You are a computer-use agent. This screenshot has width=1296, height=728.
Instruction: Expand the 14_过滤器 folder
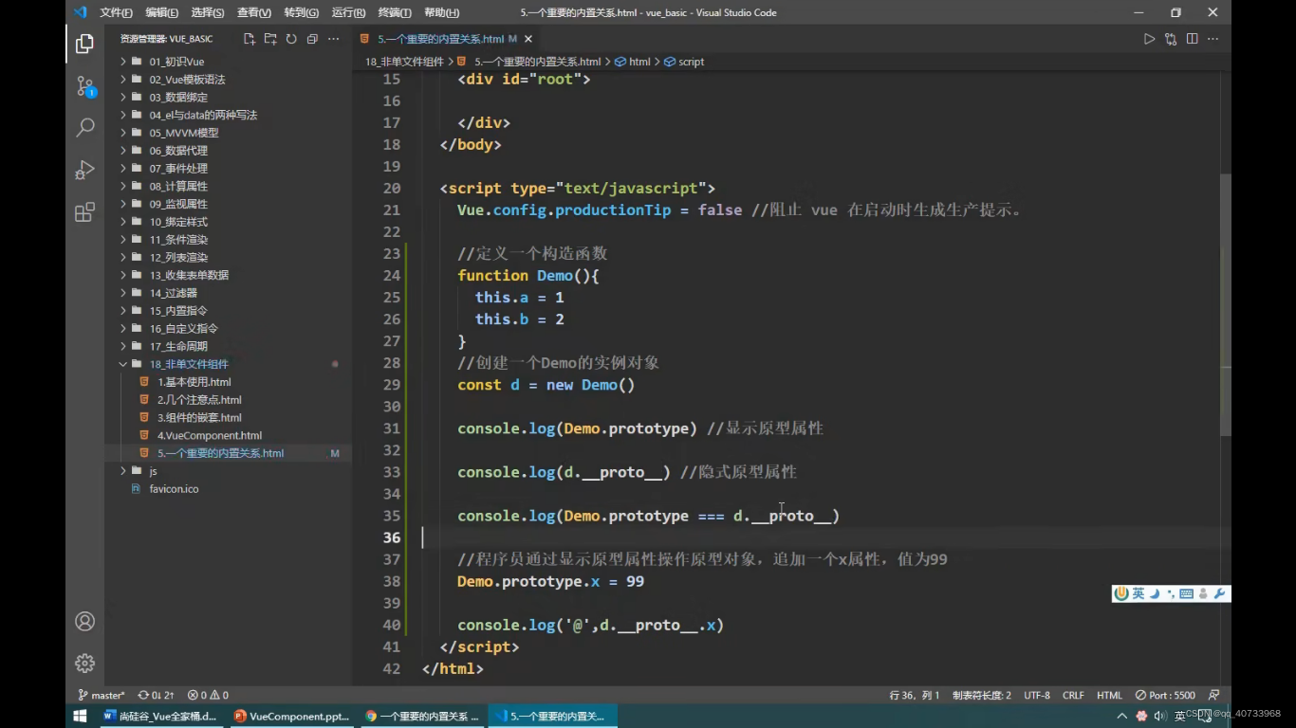228,293
